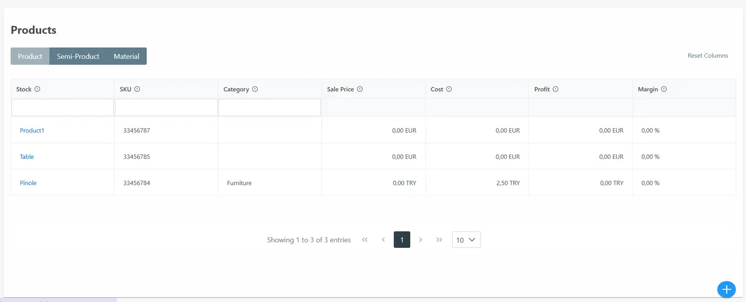Click the info icon beside Sale Price
Image resolution: width=746 pixels, height=302 pixels.
click(x=360, y=89)
